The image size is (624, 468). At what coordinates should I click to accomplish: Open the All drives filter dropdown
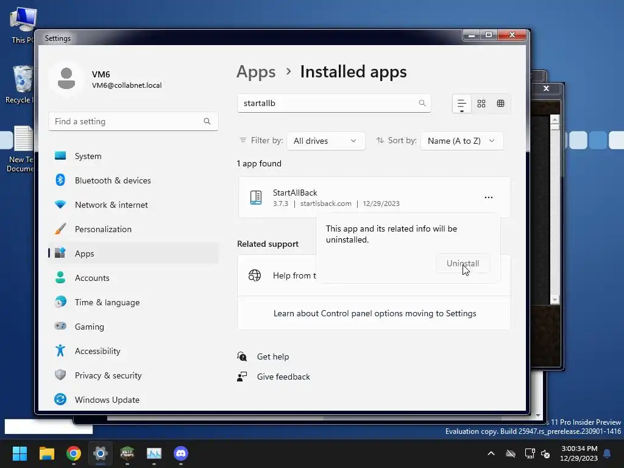click(x=325, y=141)
